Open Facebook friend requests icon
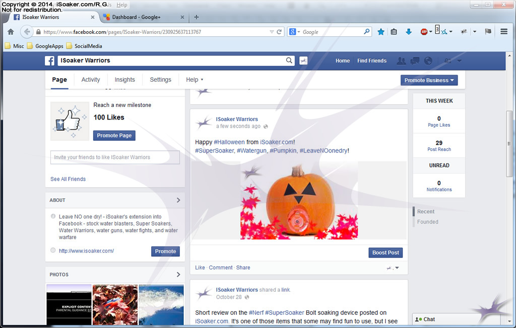 click(401, 61)
